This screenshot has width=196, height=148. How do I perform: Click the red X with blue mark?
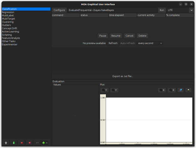[30, 143]
